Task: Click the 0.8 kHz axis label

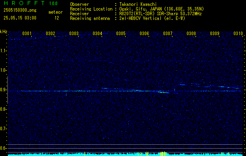Action: [4, 109]
